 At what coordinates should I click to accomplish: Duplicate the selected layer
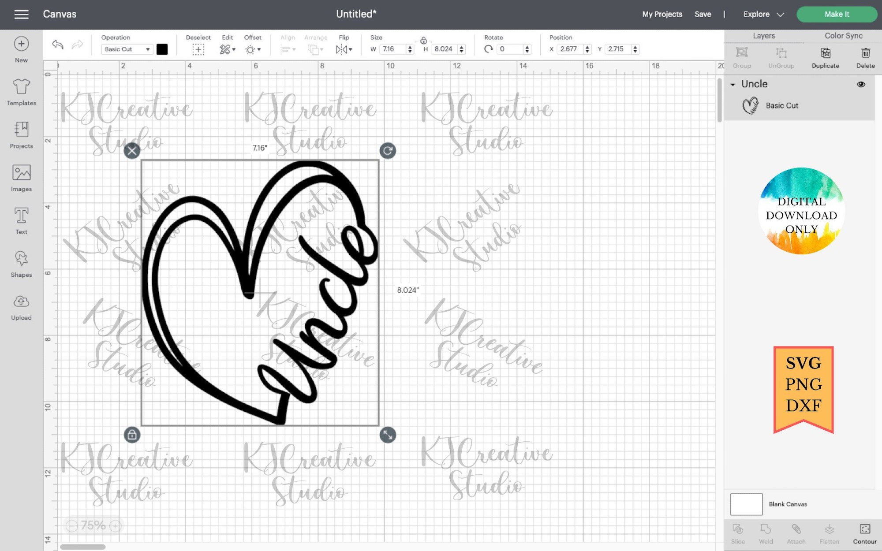point(825,57)
